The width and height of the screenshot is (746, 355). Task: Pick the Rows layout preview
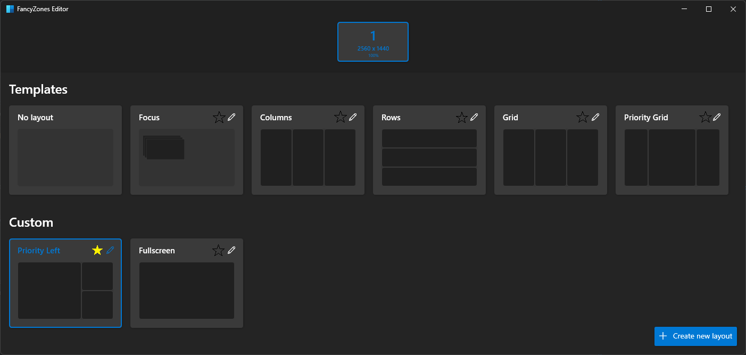tap(429, 158)
